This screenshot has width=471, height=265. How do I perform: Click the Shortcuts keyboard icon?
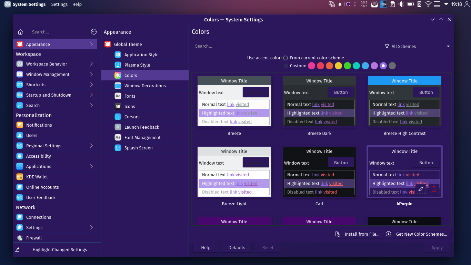tap(20, 85)
